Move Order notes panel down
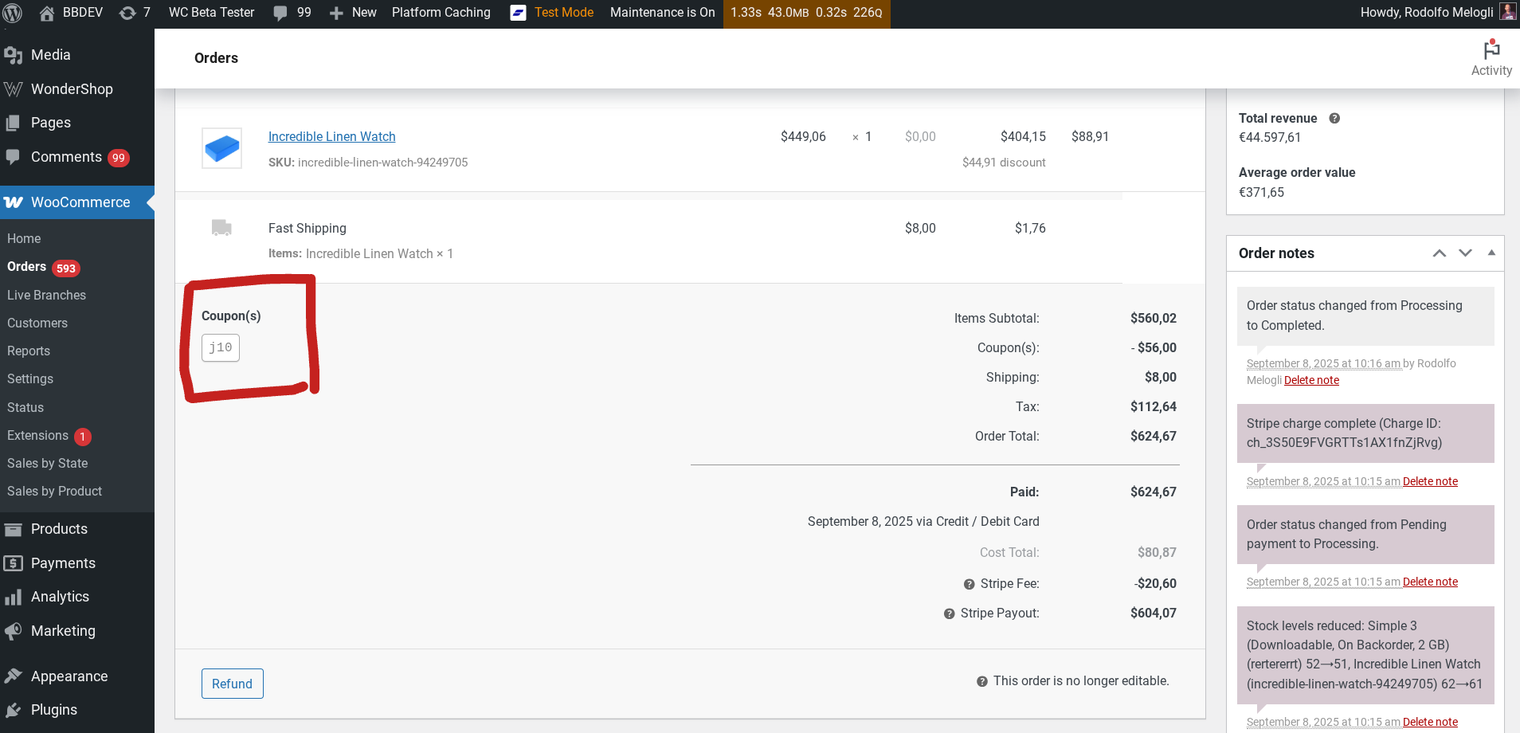The height and width of the screenshot is (733, 1520). click(1465, 253)
